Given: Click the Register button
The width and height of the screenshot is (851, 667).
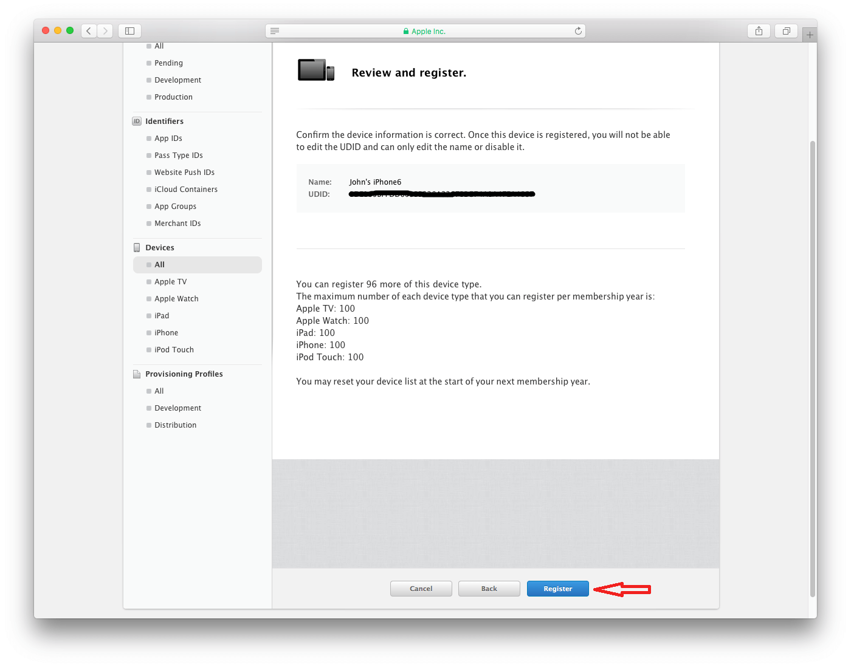Looking at the screenshot, I should [x=558, y=589].
